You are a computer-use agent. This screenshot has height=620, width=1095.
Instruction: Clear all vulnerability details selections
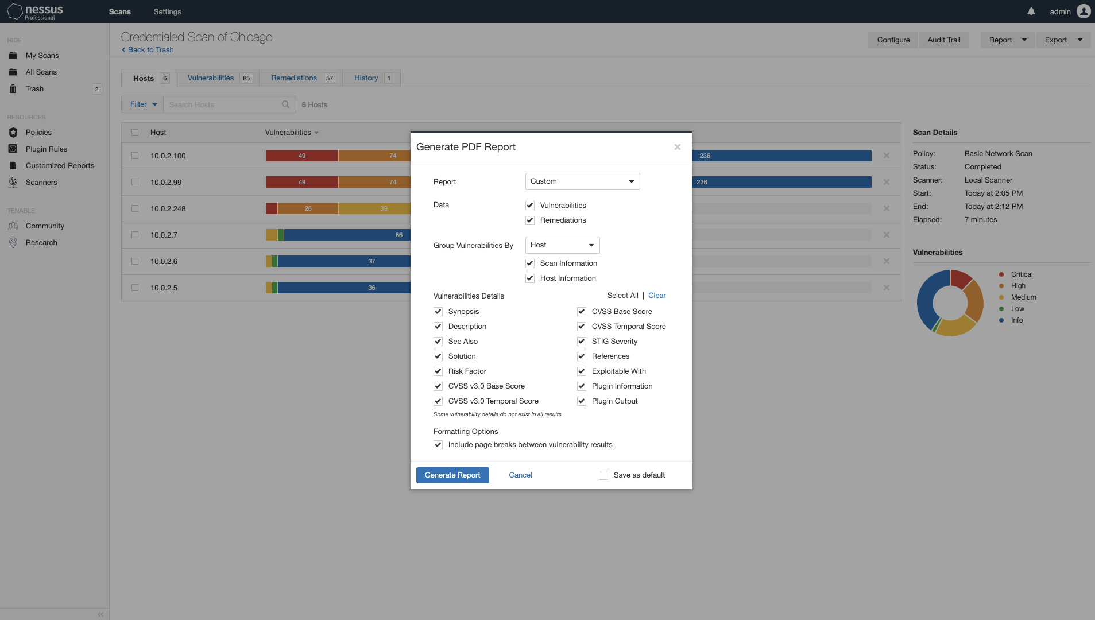coord(656,295)
